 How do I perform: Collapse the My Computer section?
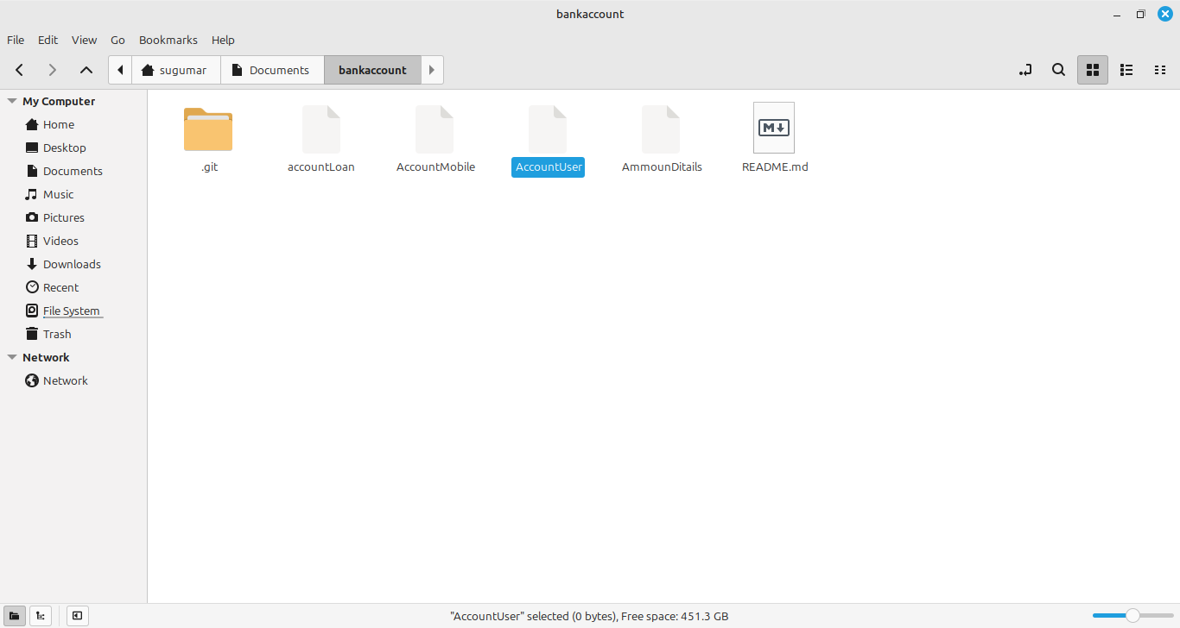coord(12,101)
